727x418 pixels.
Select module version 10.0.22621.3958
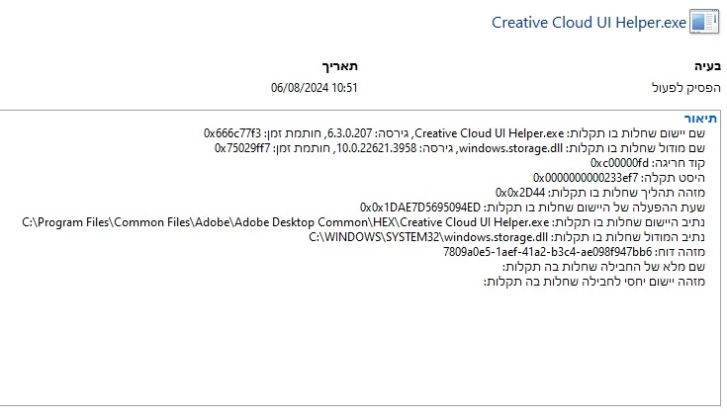point(377,148)
